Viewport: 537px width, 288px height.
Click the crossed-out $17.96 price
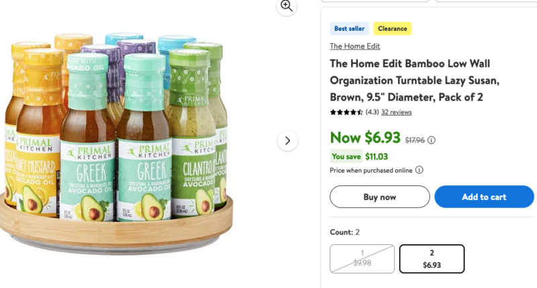pos(416,140)
